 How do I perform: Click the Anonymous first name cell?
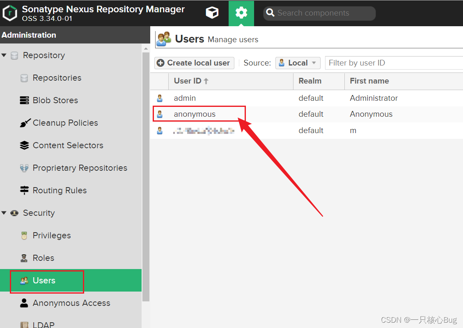pos(371,114)
